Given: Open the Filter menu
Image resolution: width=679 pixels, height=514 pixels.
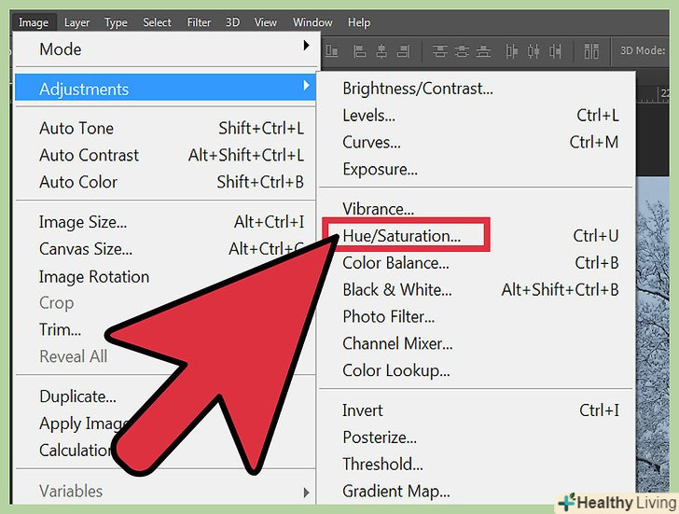Looking at the screenshot, I should (x=199, y=22).
